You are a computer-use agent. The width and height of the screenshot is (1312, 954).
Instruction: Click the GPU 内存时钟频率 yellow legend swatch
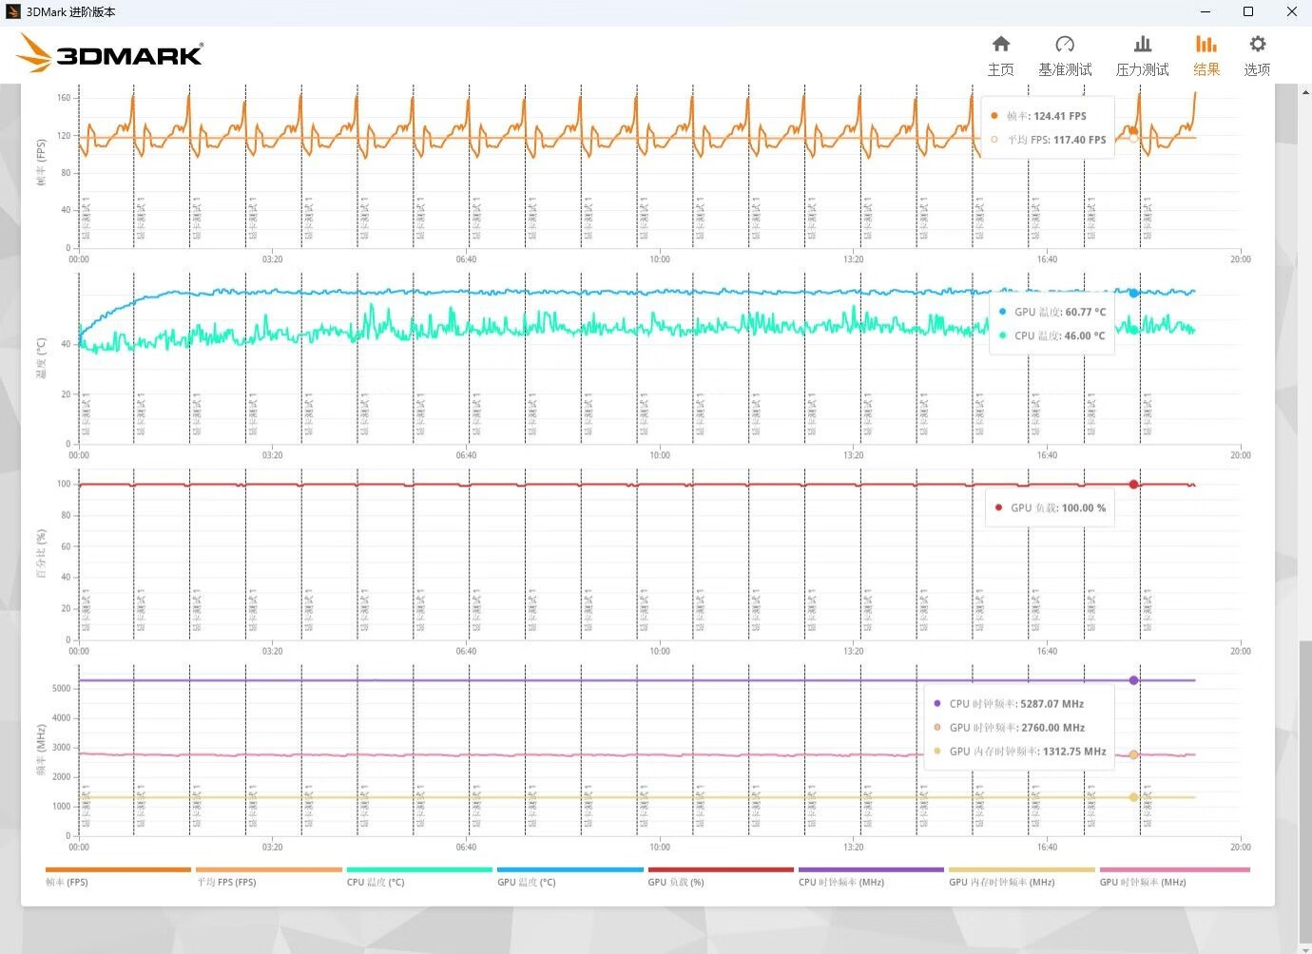[x=1022, y=869]
